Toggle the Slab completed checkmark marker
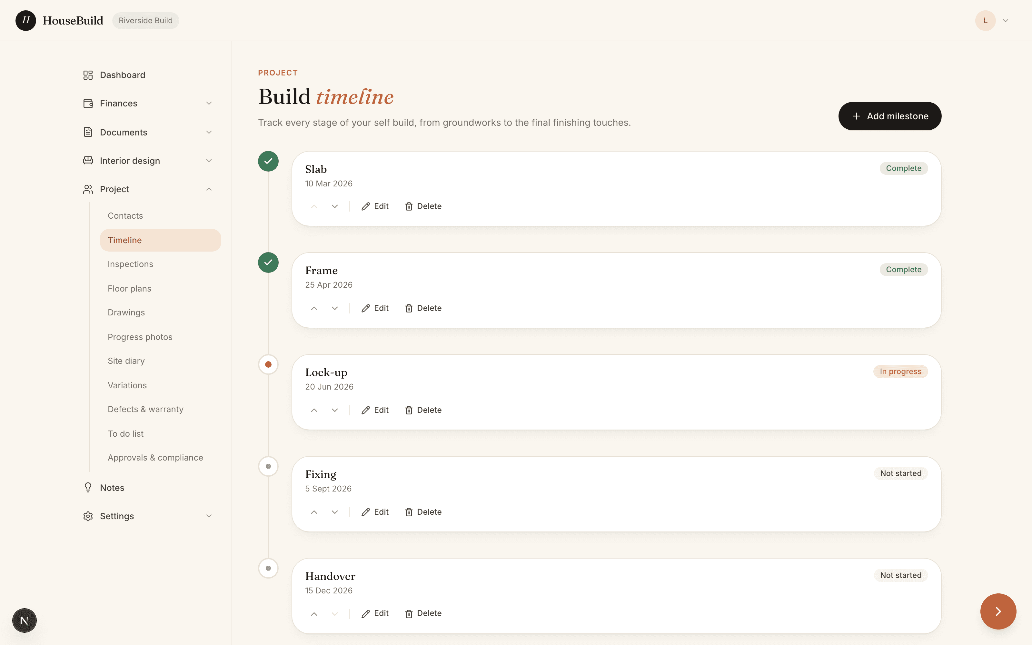The image size is (1032, 645). [x=268, y=161]
